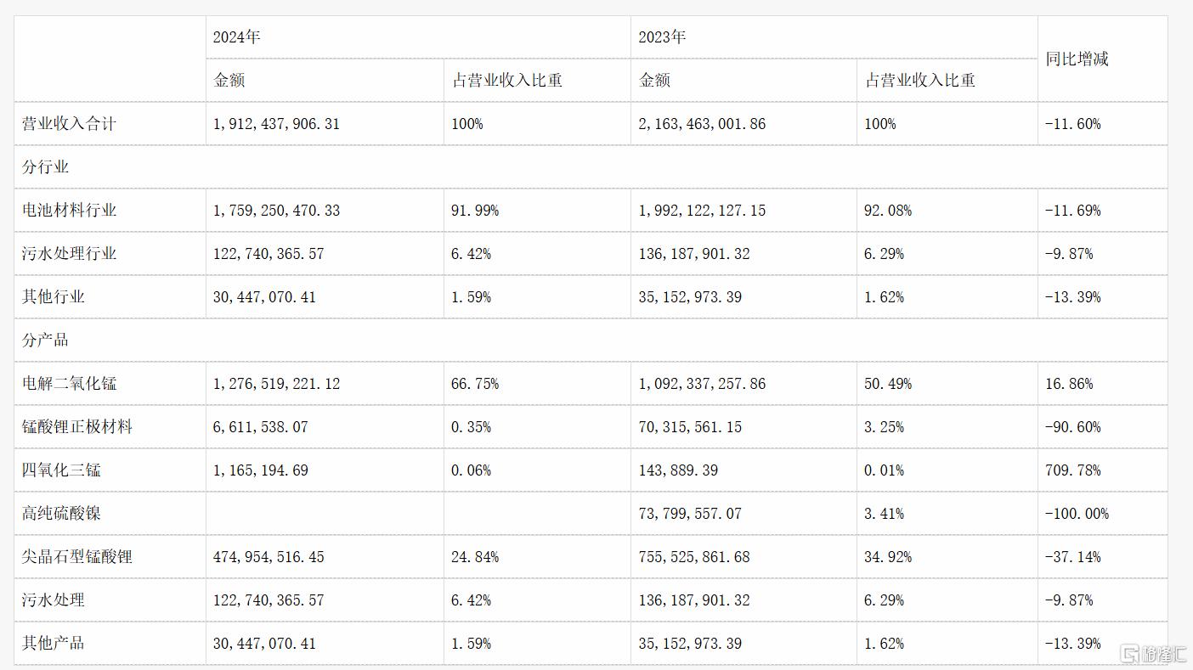Click the 电池材料行业 row label
Image resolution: width=1193 pixels, height=670 pixels.
(69, 211)
